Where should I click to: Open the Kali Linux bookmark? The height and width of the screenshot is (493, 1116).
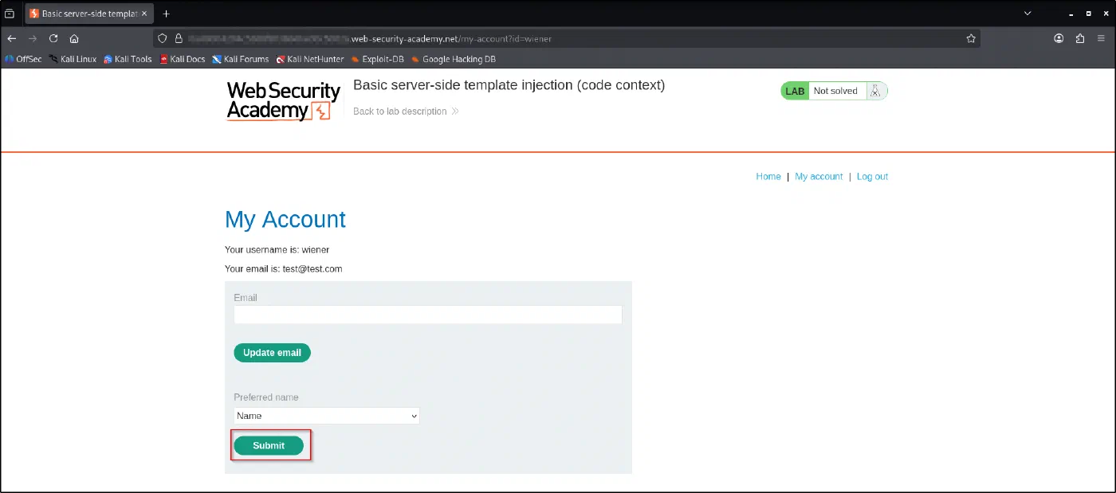click(x=73, y=59)
